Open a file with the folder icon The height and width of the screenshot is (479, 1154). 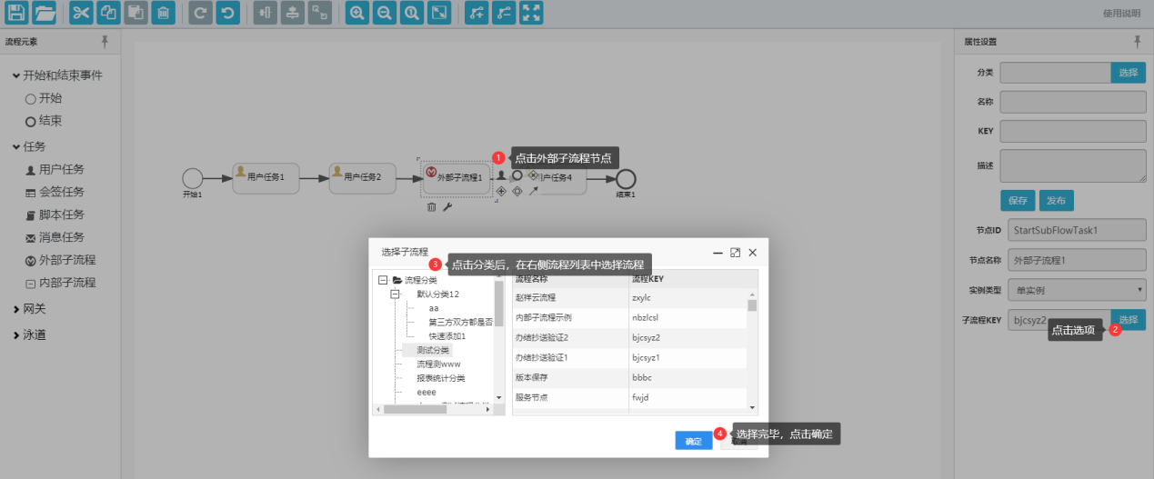coord(44,13)
